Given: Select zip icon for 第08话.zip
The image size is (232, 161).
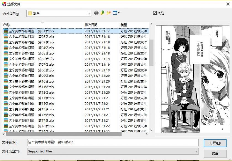Looking at the screenshot, I should (x=6, y=70).
